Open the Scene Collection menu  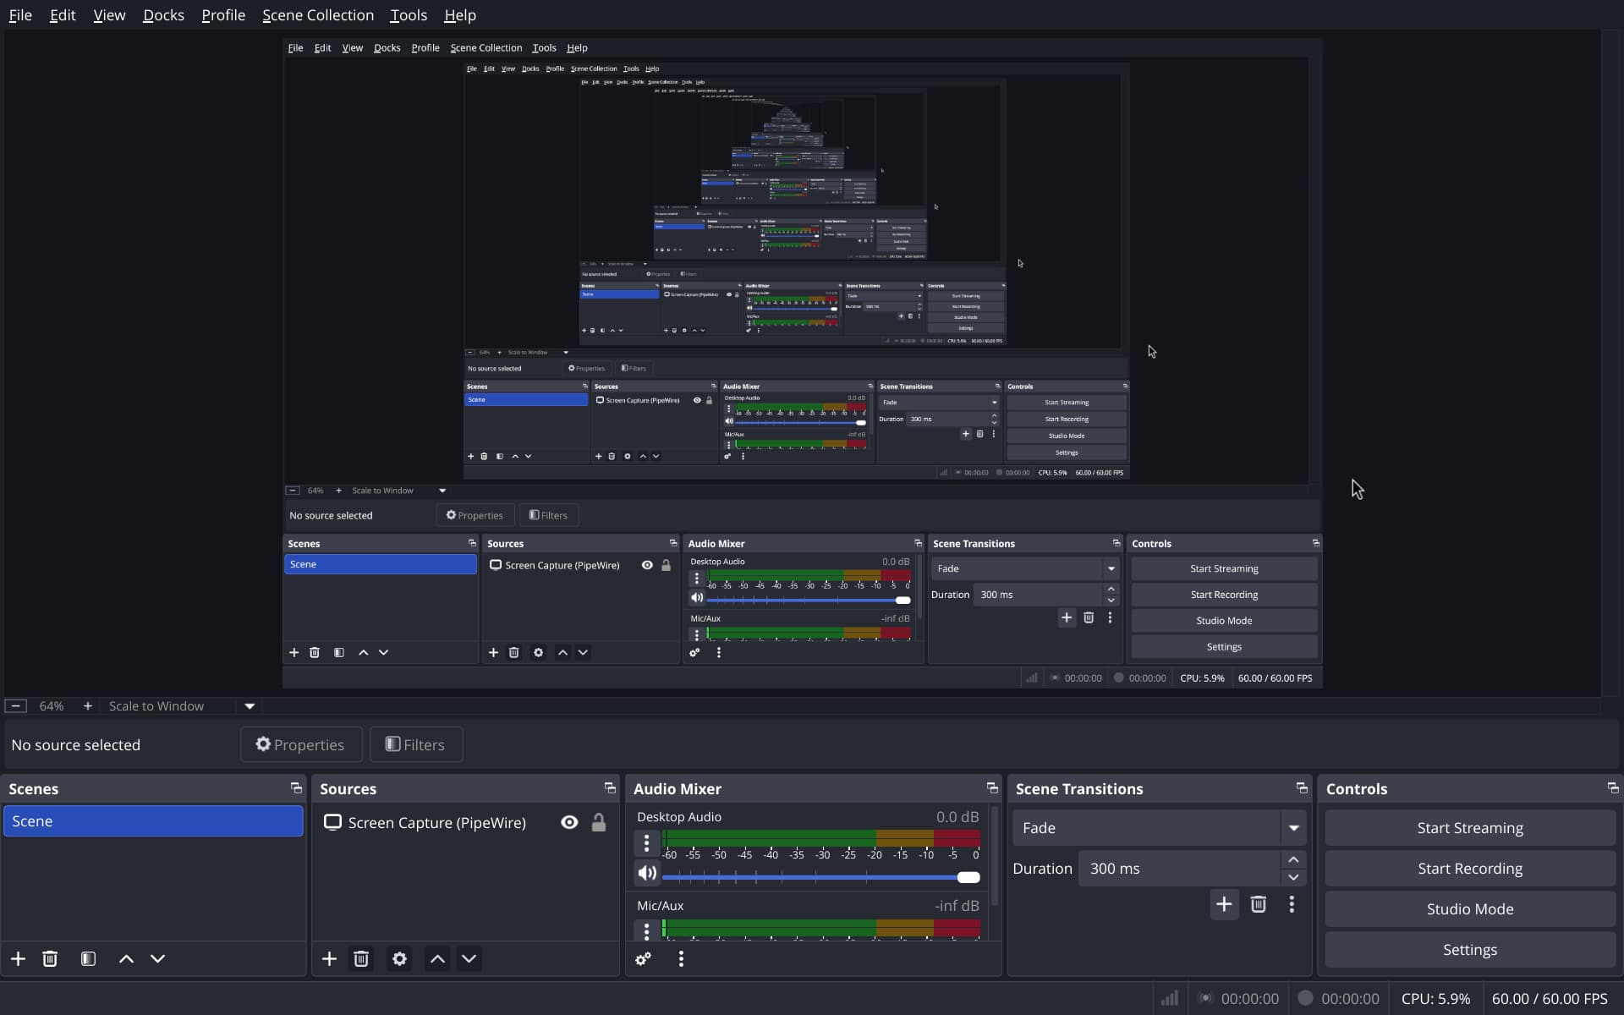(x=317, y=15)
